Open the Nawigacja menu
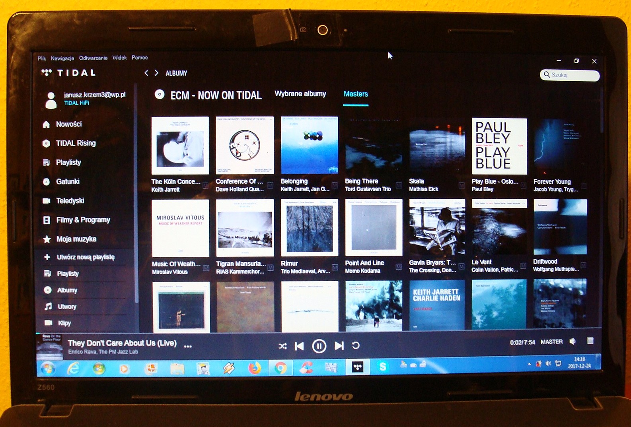Screen dimensions: 631x427 62,58
